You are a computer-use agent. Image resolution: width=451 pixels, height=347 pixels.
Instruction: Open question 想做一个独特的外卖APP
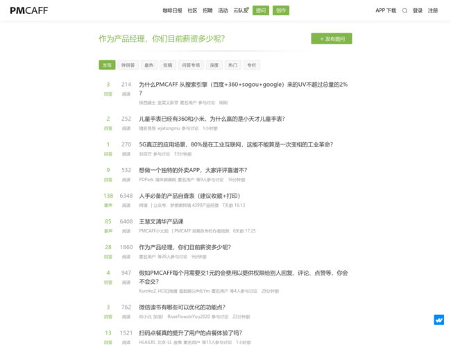[193, 170]
